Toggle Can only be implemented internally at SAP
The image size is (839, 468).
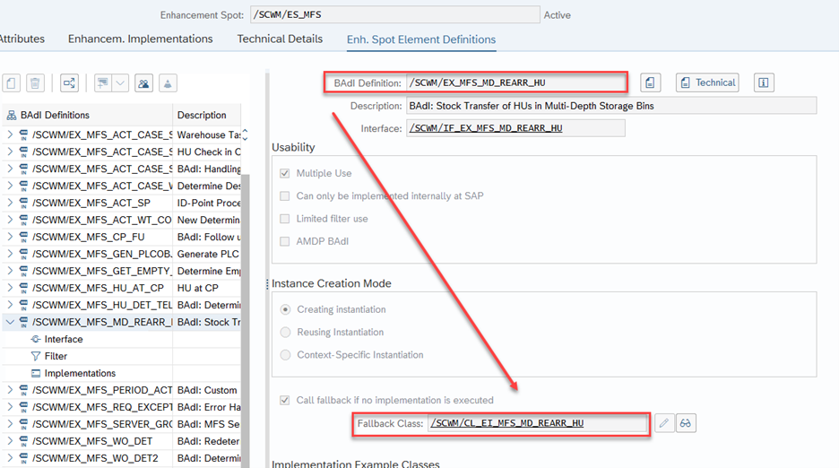(285, 196)
